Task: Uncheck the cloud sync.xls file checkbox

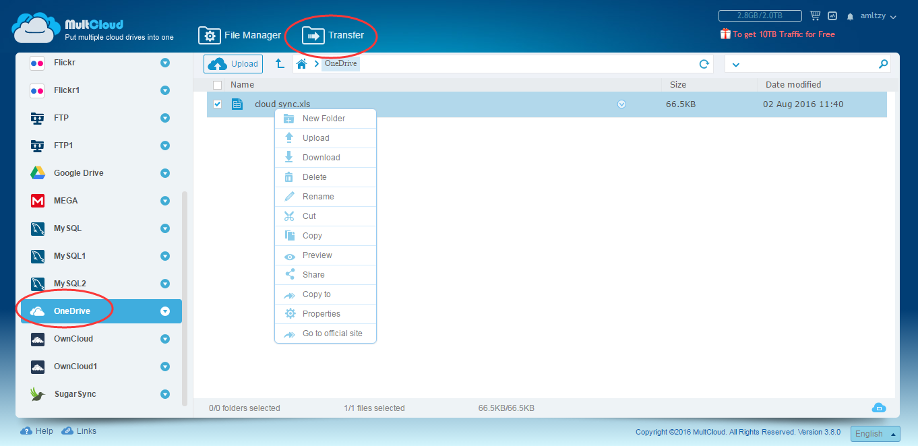Action: [218, 104]
